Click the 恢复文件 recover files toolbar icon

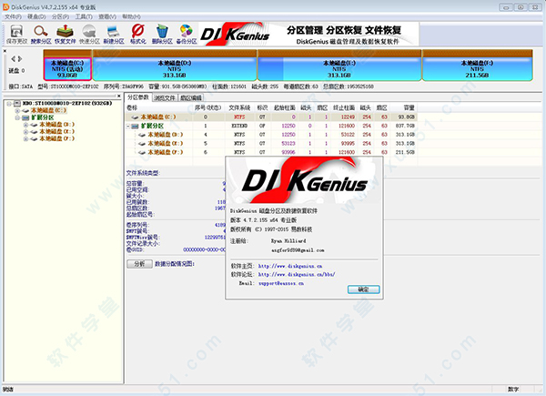[x=66, y=31]
